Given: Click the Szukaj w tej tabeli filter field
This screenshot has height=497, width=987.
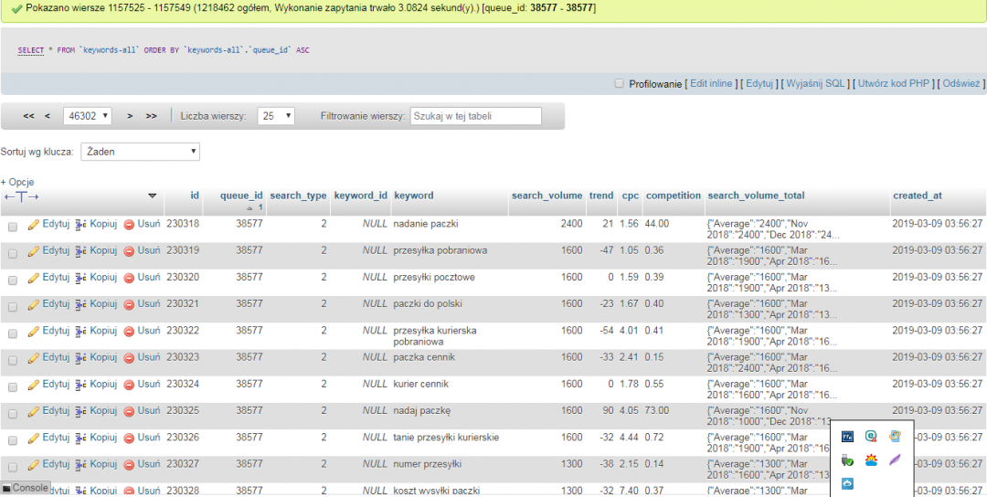Looking at the screenshot, I should [475, 116].
